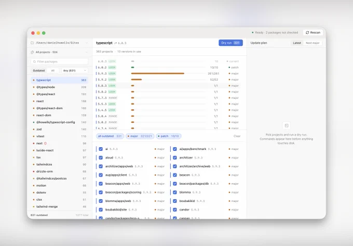353x246 pixels.
Task: Uncheck the aloud project checkbox
Action: (101, 158)
